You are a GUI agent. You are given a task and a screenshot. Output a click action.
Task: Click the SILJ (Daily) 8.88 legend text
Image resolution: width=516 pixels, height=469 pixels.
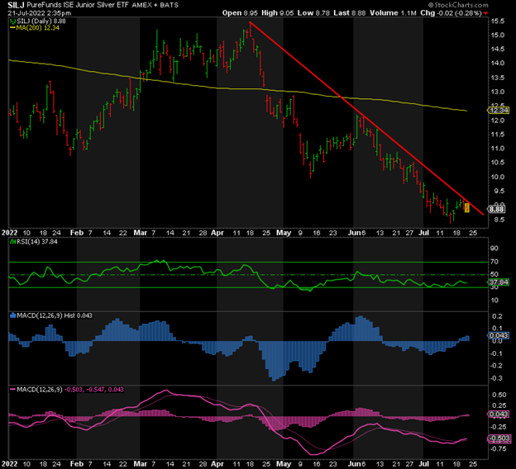41,21
